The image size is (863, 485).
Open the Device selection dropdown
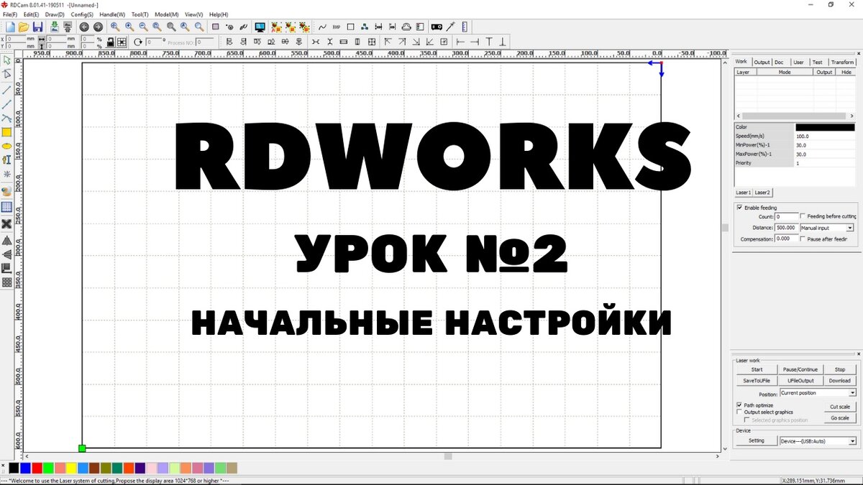(x=852, y=441)
